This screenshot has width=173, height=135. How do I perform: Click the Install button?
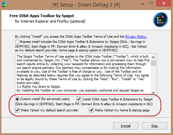pyautogui.click(x=126, y=126)
